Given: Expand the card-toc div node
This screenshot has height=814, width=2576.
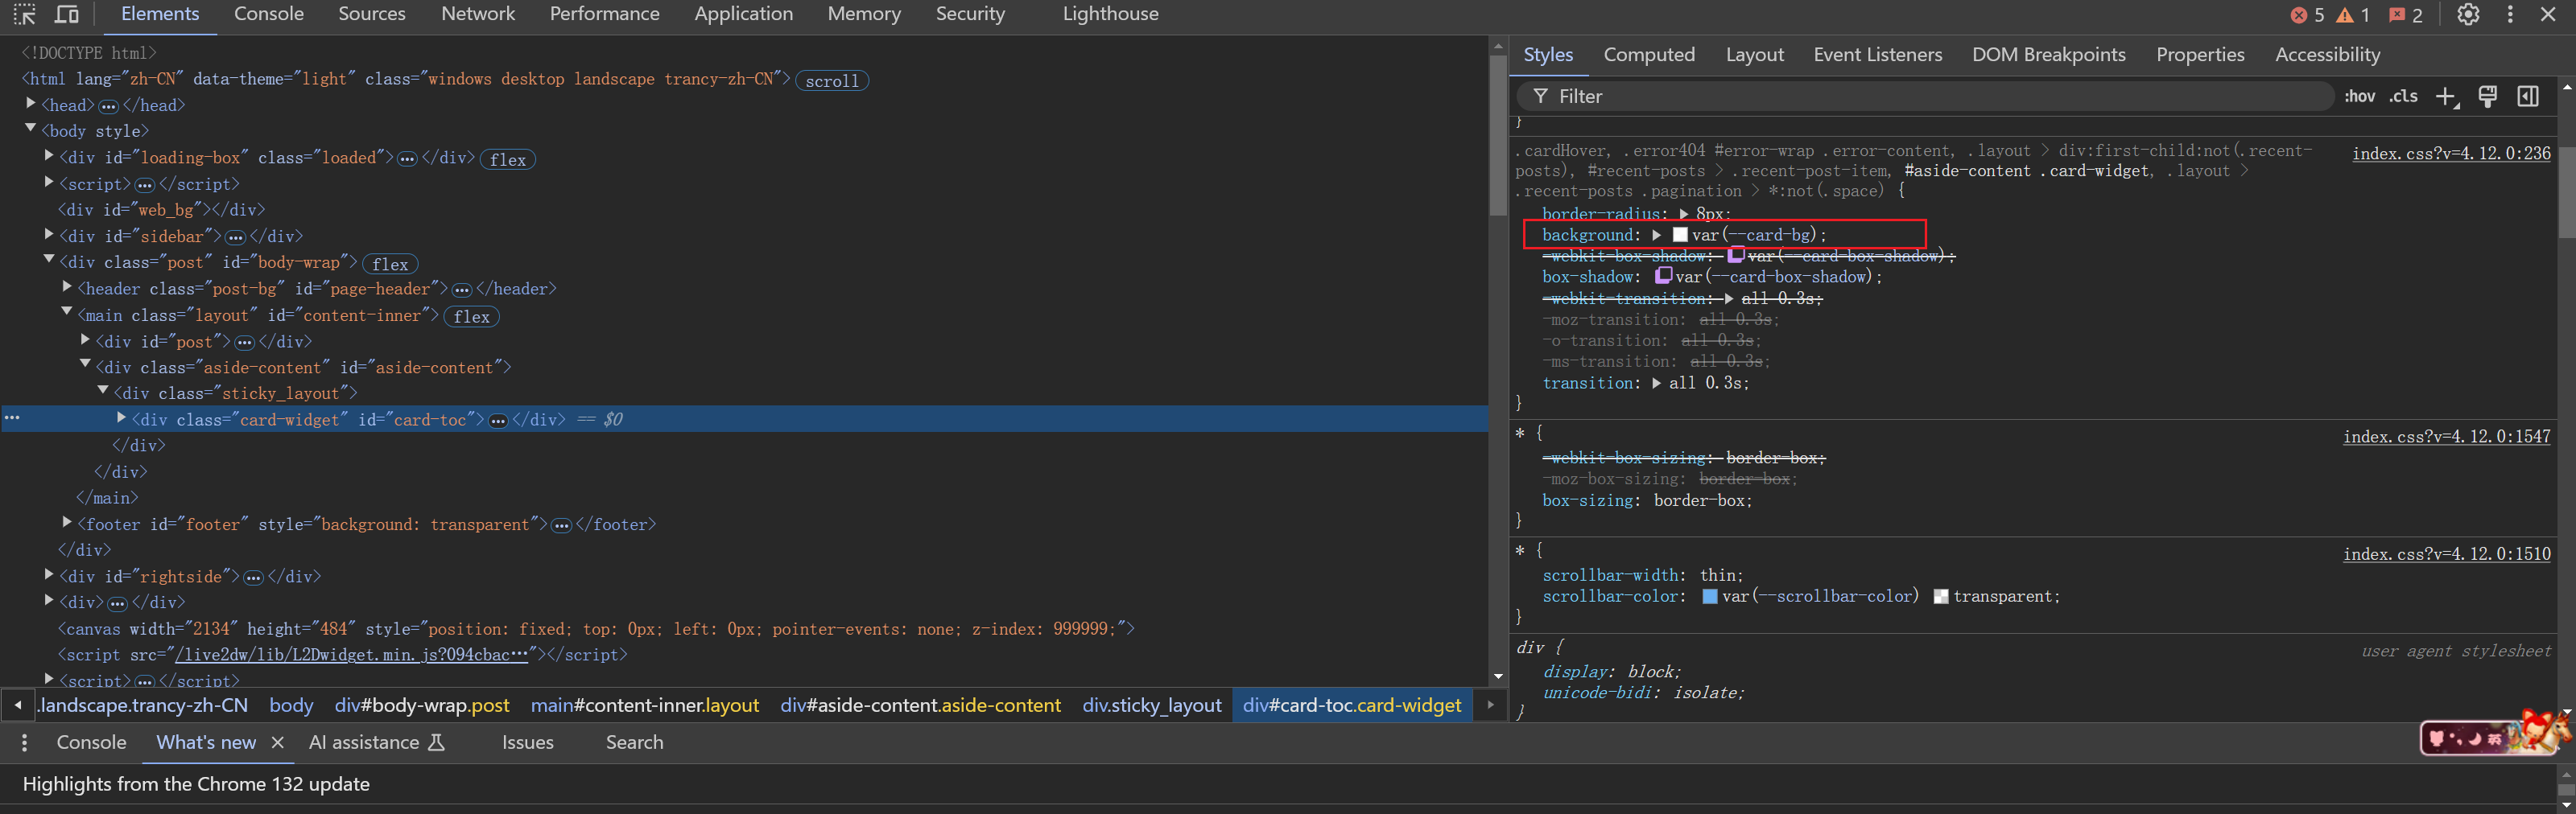Looking at the screenshot, I should pos(121,417).
